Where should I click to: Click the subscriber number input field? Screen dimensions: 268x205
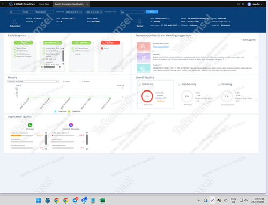44,12
